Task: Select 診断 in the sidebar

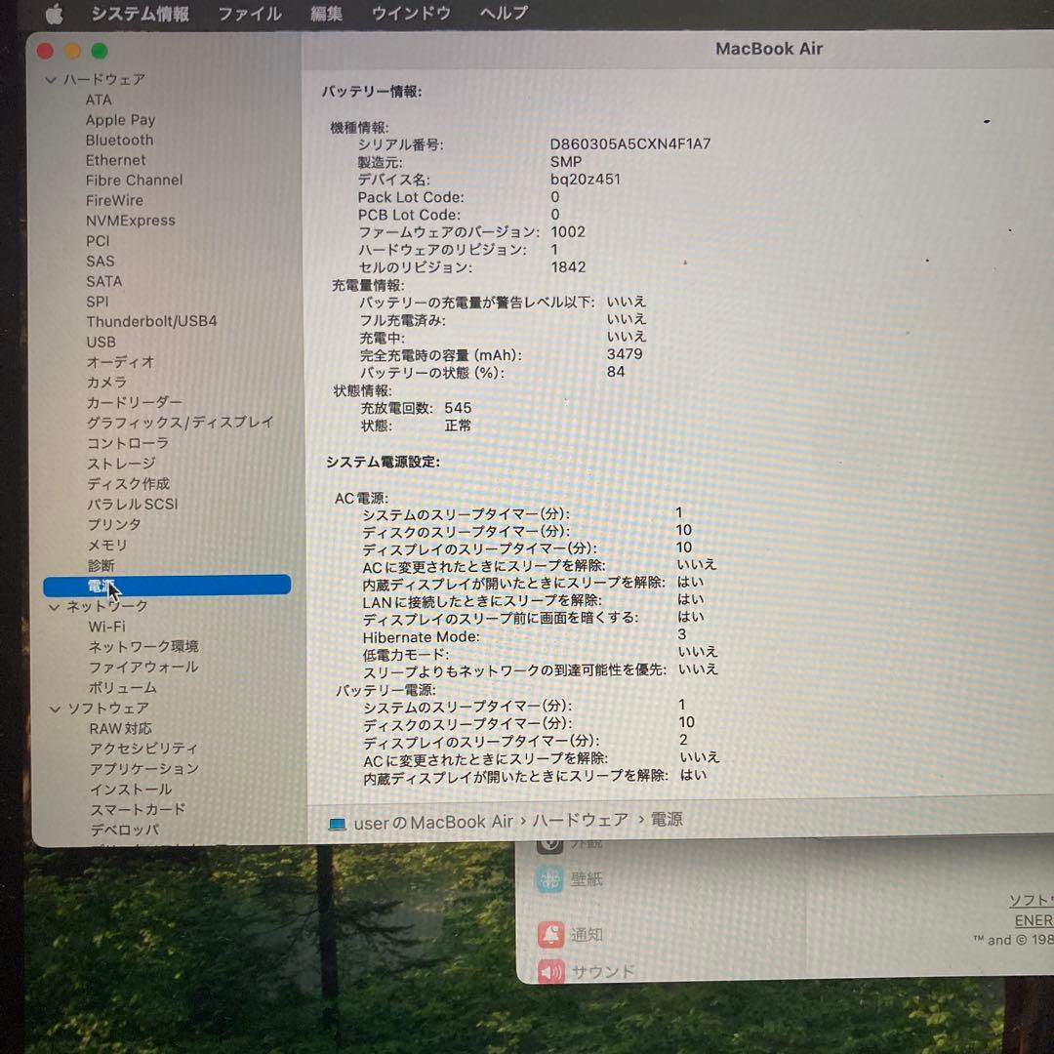Action: 102,565
